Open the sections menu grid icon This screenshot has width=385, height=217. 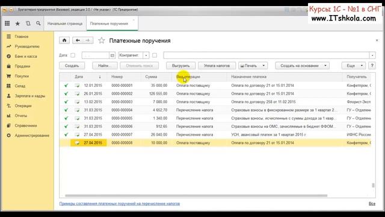click(x=7, y=24)
